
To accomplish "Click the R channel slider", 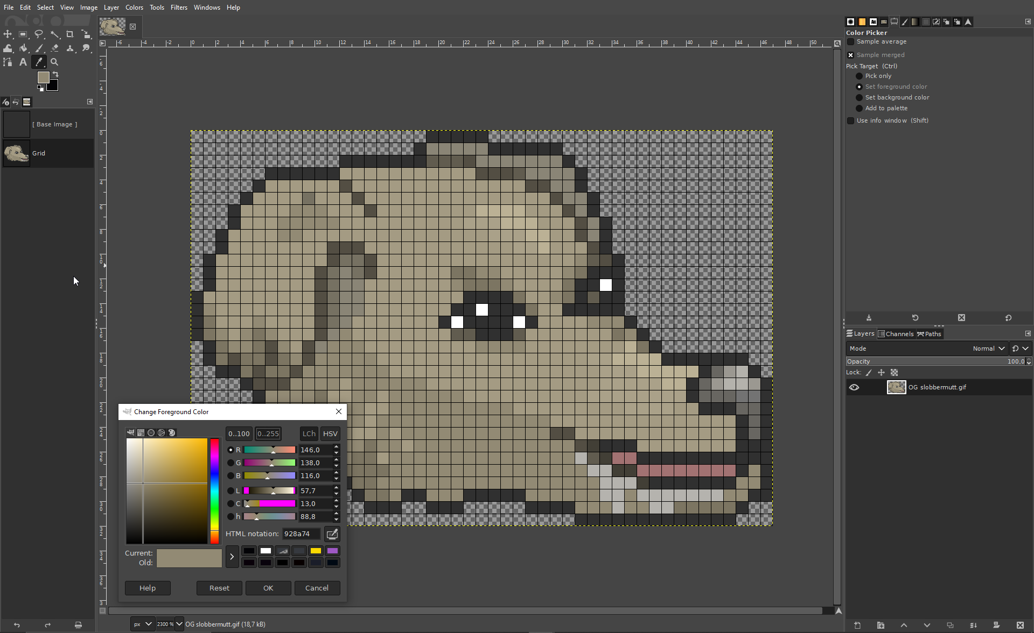I will click(269, 450).
